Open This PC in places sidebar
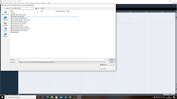The image size is (177, 99). coord(5,29)
